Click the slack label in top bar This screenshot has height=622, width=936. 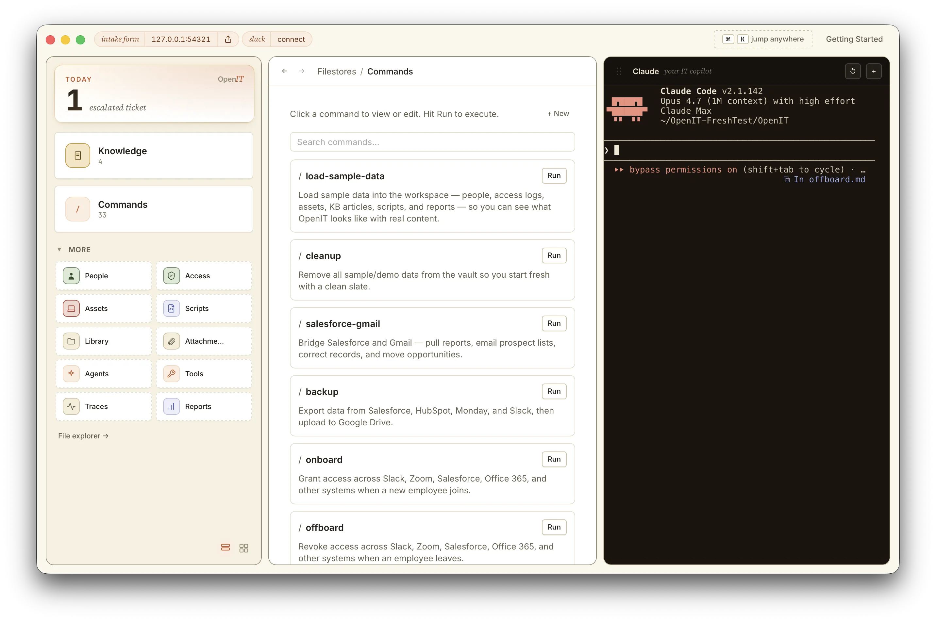click(257, 39)
